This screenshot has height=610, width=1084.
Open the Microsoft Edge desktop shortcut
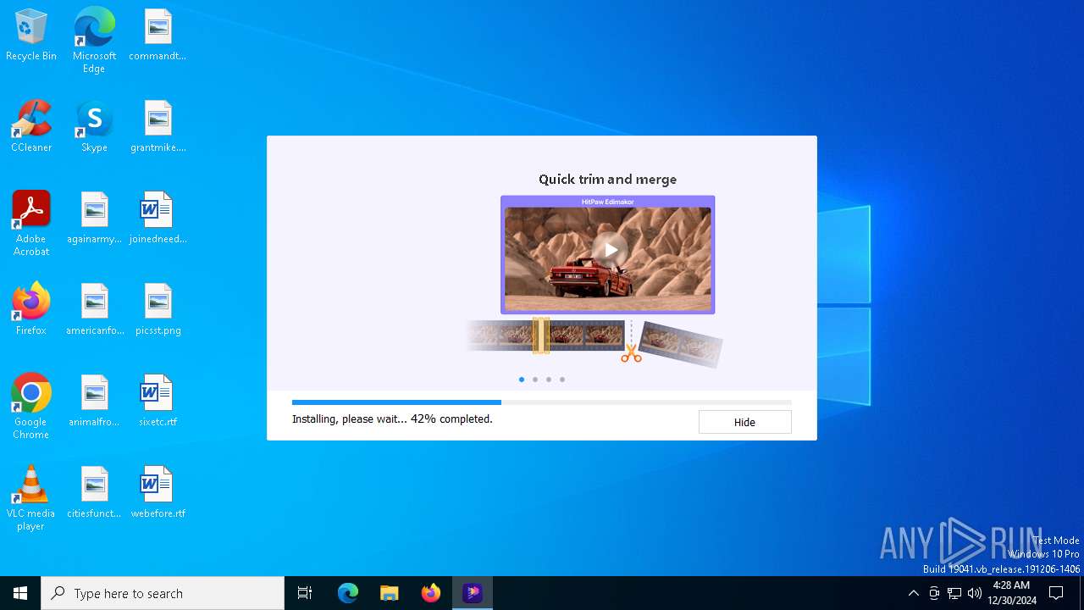94,41
